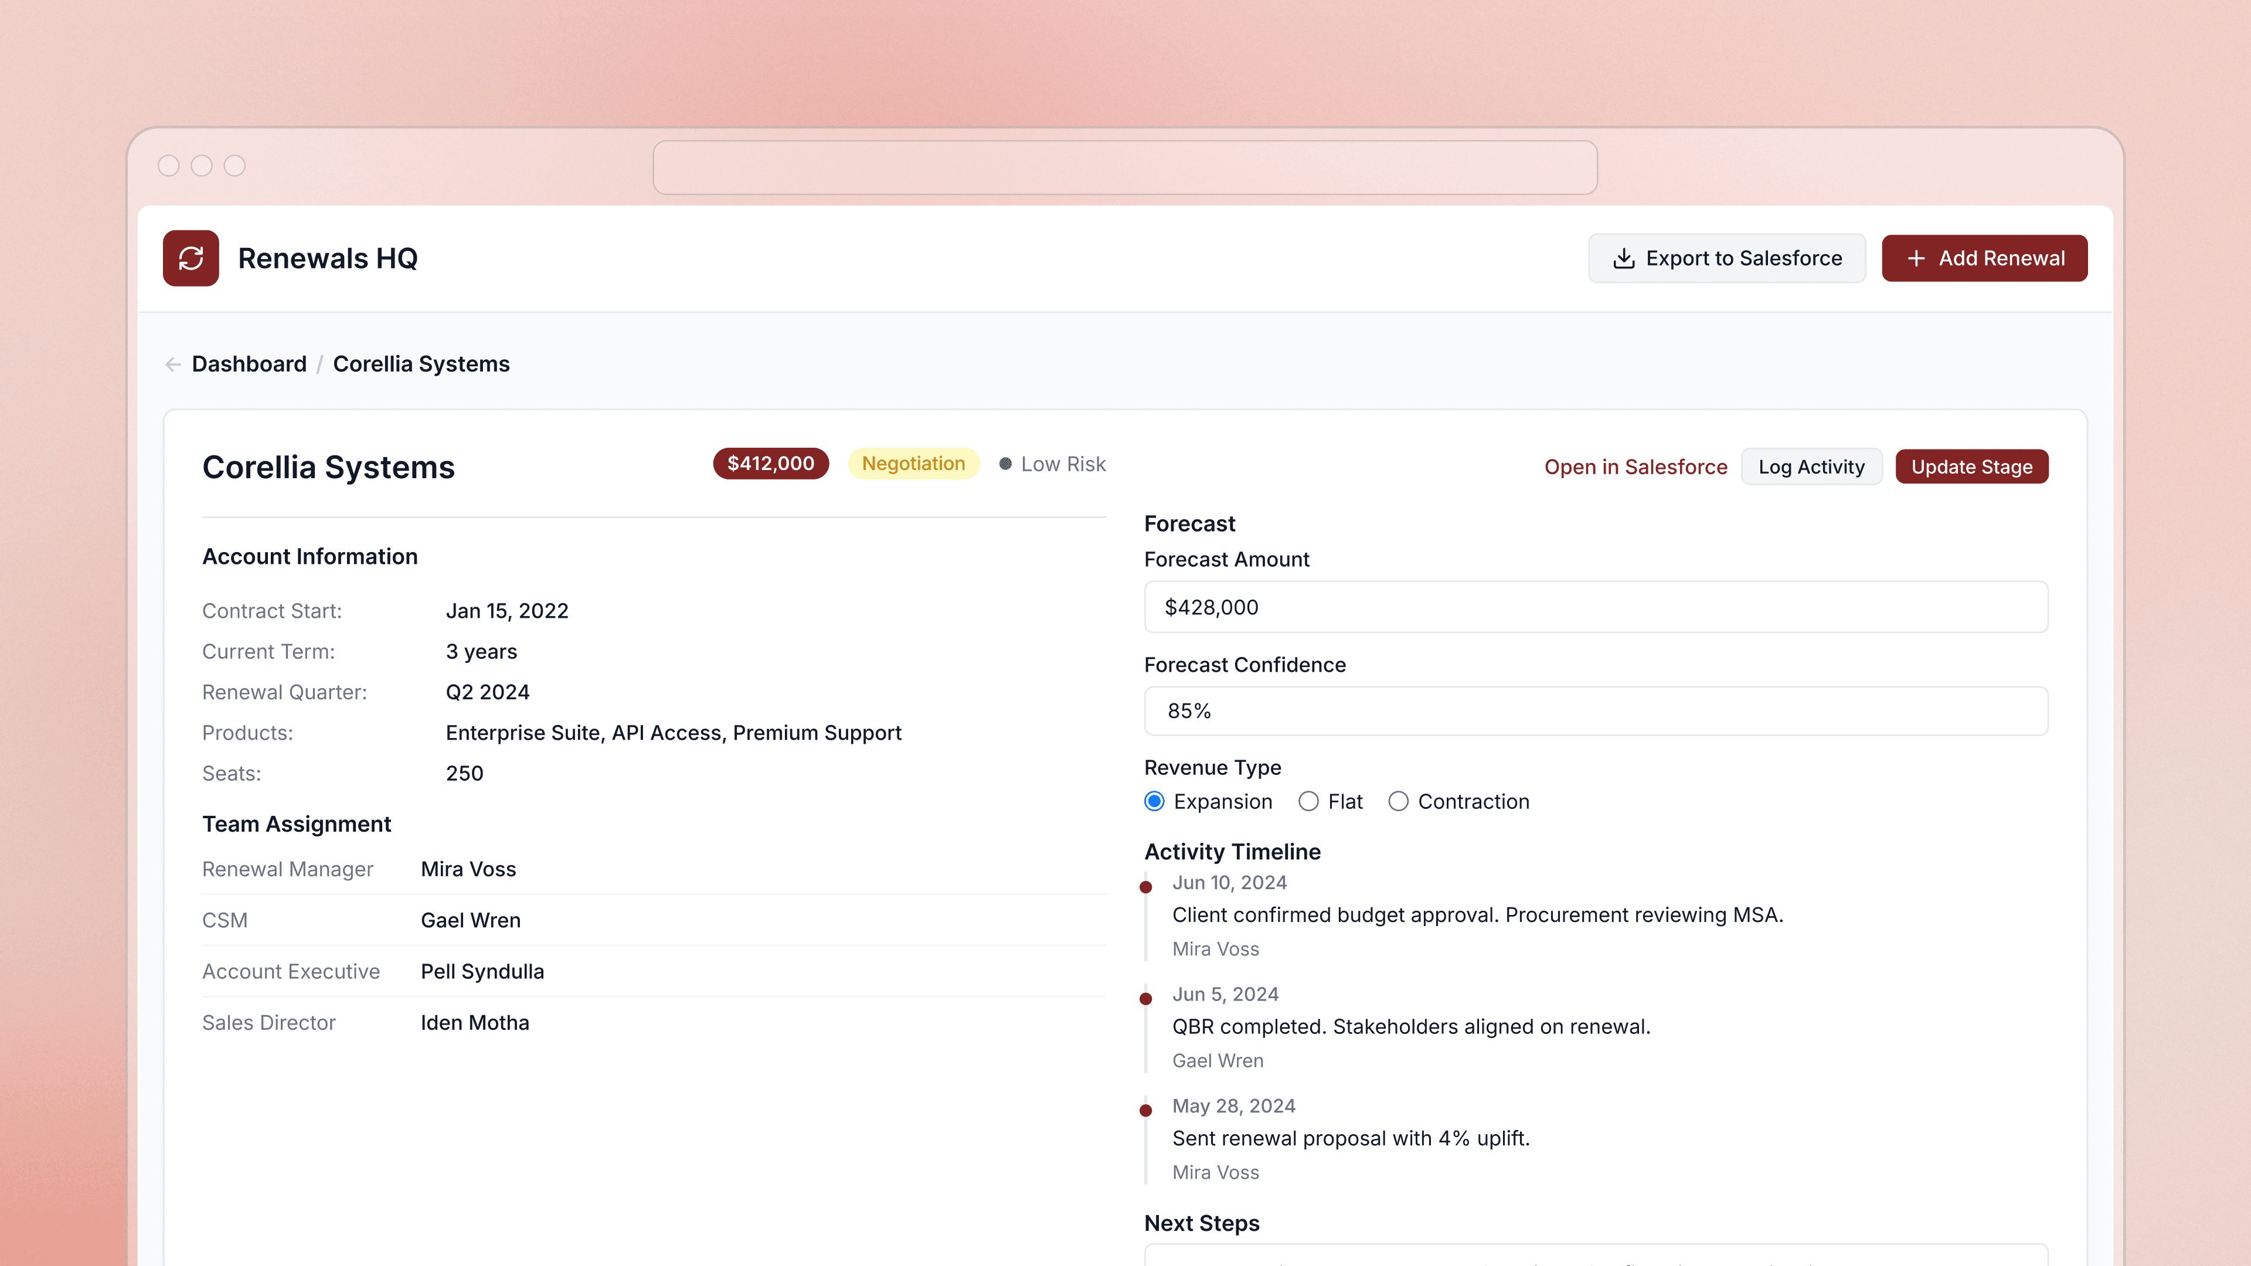Click Sales Director Iden Motha

click(x=474, y=1023)
